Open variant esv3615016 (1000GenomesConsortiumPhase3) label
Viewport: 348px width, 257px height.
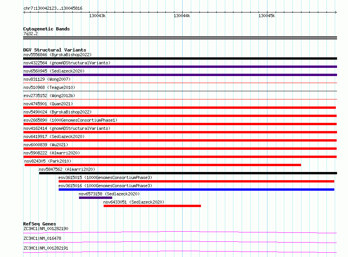105,186
